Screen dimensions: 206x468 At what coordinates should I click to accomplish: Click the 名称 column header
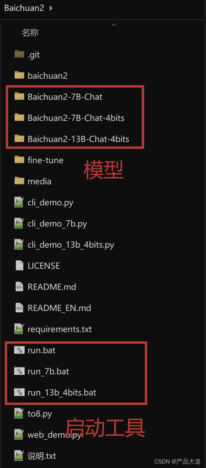[x=30, y=33]
